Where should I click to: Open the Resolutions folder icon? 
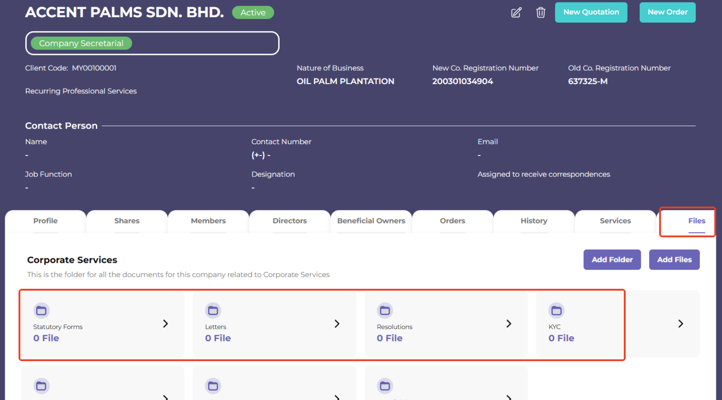pos(385,310)
